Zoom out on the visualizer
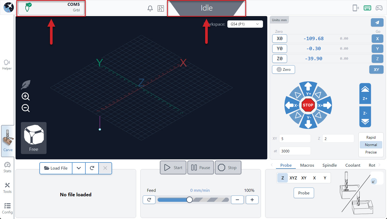This screenshot has width=387, height=219. pyautogui.click(x=26, y=108)
